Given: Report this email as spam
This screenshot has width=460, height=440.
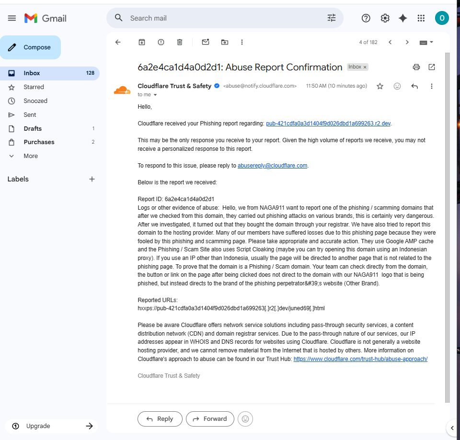Looking at the screenshot, I should point(161,42).
